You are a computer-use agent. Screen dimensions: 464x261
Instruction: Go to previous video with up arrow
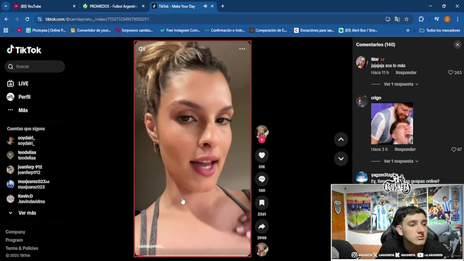[341, 139]
